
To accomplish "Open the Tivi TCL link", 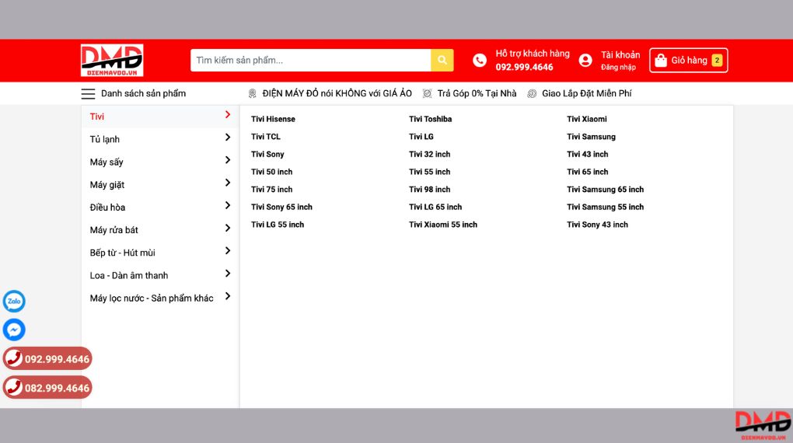I will 266,137.
